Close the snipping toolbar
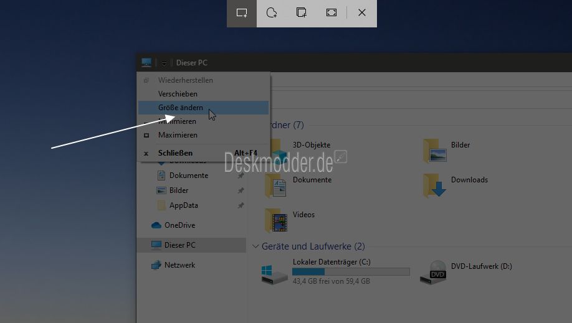The width and height of the screenshot is (572, 323). [x=362, y=13]
